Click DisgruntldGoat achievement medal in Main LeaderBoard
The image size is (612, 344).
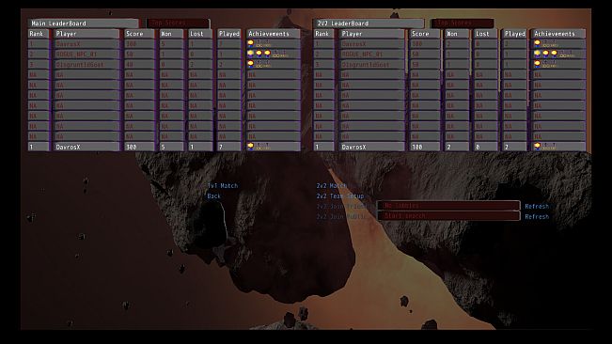pyautogui.click(x=251, y=63)
